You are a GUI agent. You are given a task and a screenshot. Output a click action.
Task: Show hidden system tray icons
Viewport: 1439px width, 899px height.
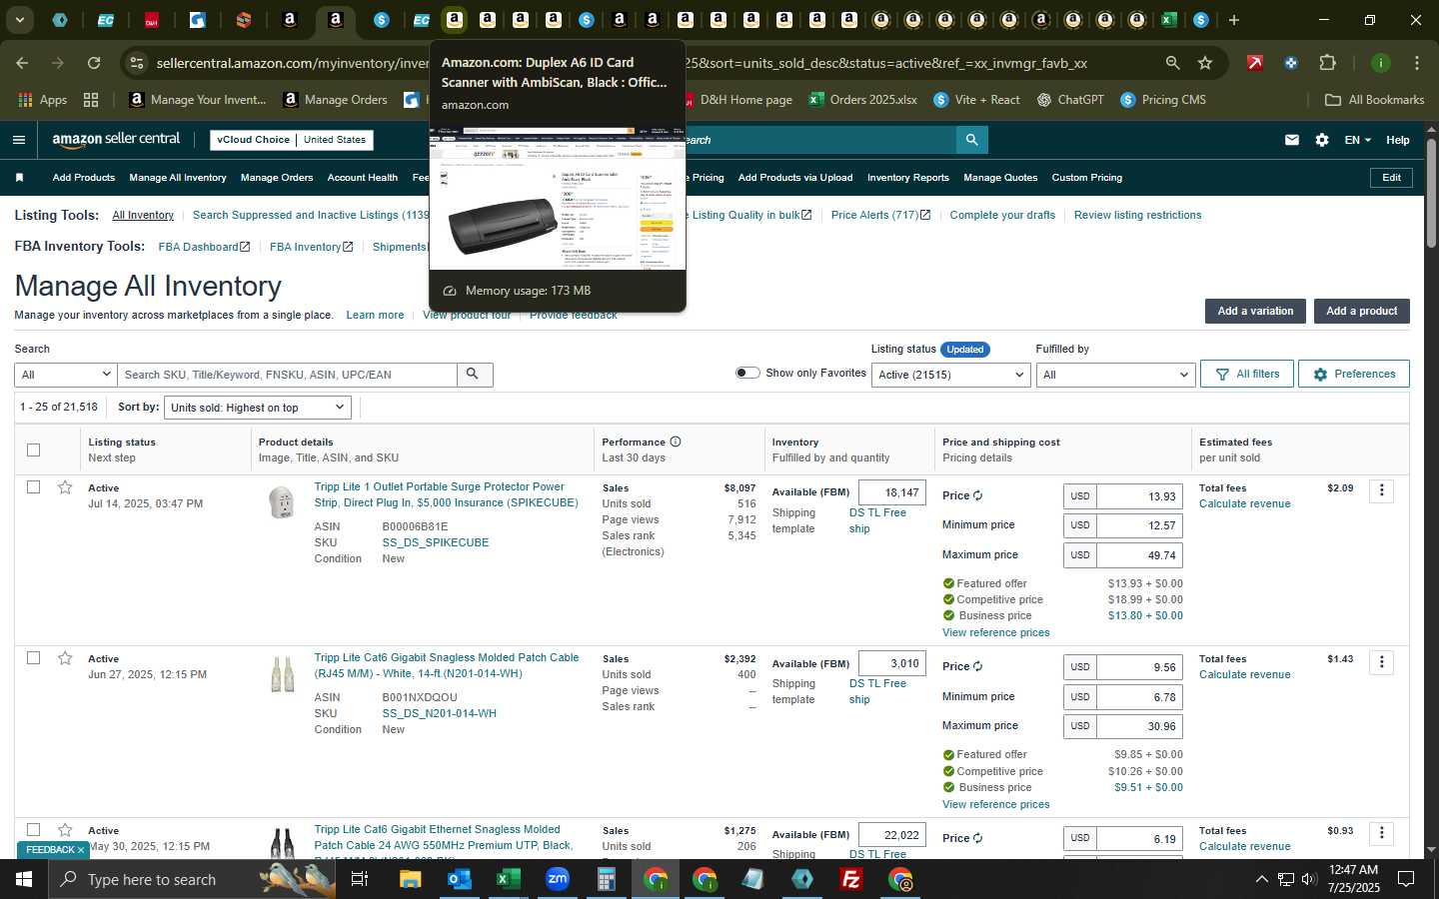tap(1261, 879)
